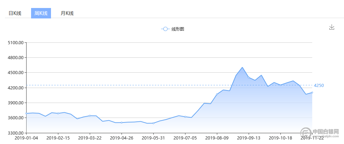The height and width of the screenshot is (144, 344).
Task: Click the data marker above 2019-08-09
Action: pos(217,94)
